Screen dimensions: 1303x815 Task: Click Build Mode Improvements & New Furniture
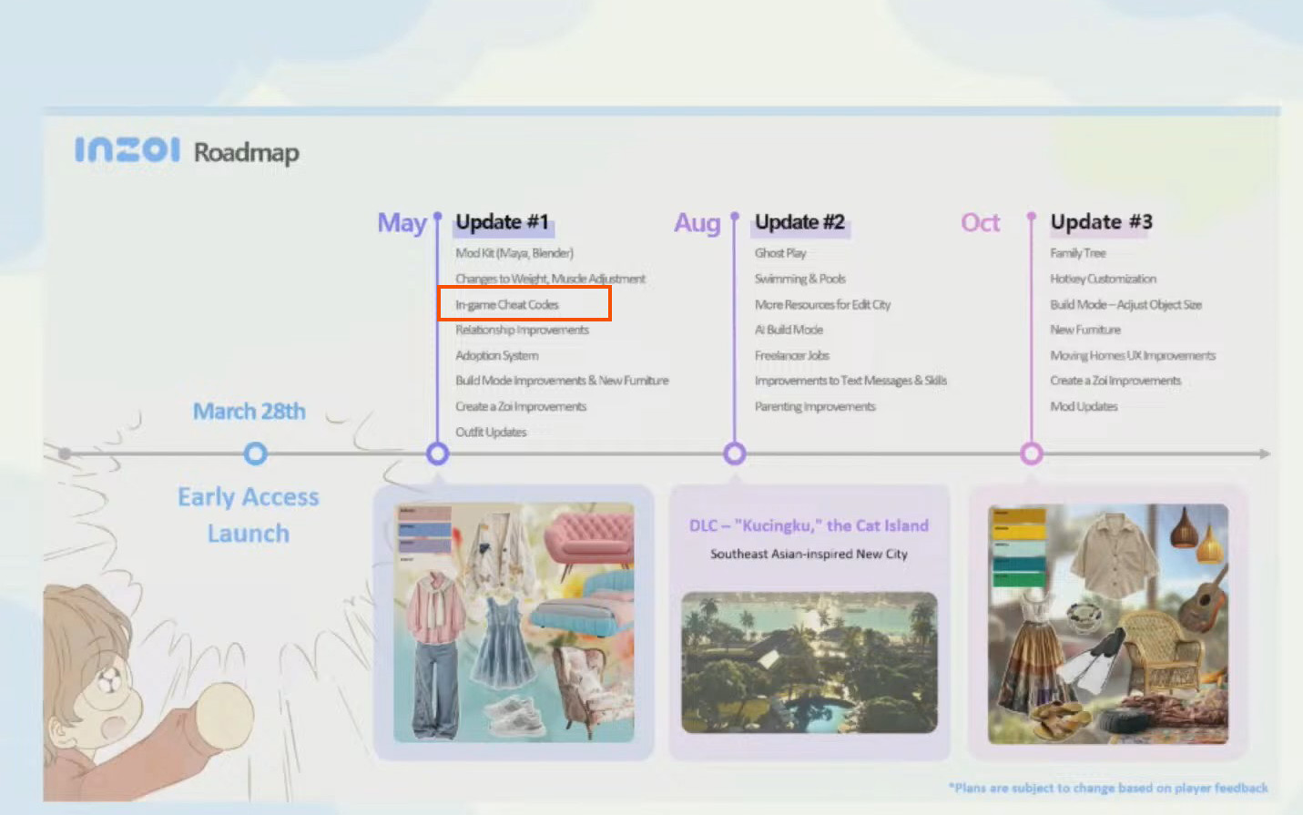(562, 381)
